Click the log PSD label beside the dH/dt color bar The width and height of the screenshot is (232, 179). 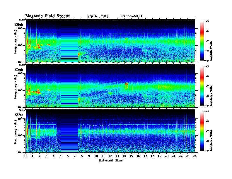pos(211,50)
